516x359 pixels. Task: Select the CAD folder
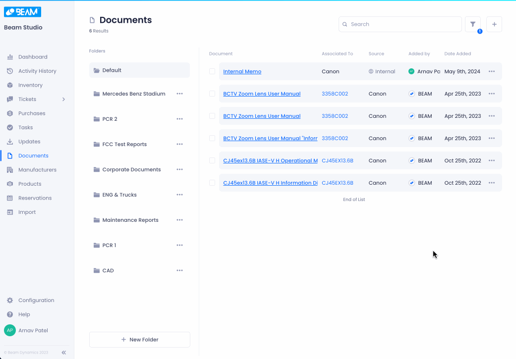coord(108,270)
